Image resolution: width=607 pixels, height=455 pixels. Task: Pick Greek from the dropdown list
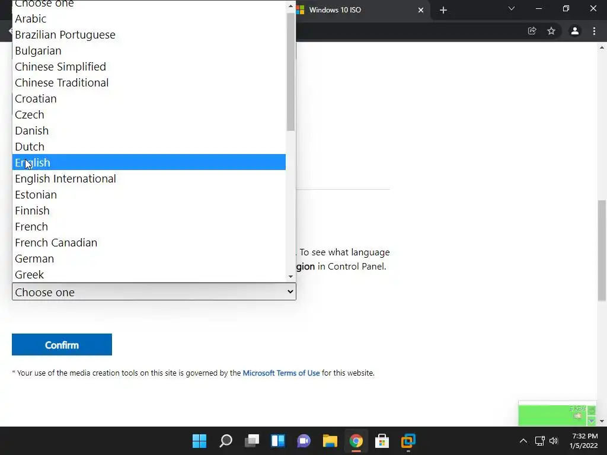click(149, 275)
